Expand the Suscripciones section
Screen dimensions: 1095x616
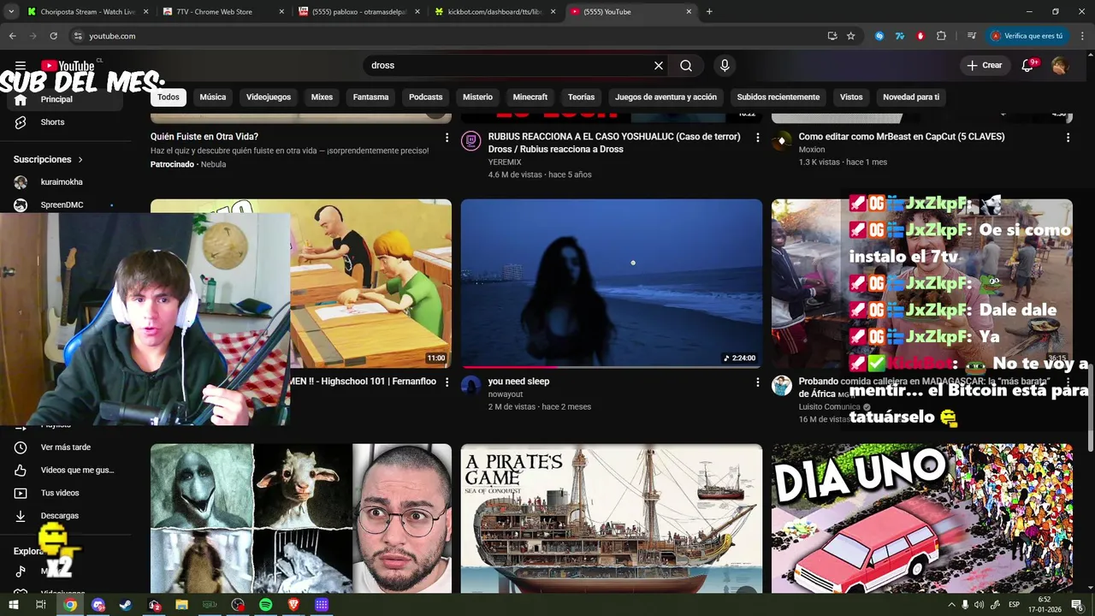[x=49, y=159]
